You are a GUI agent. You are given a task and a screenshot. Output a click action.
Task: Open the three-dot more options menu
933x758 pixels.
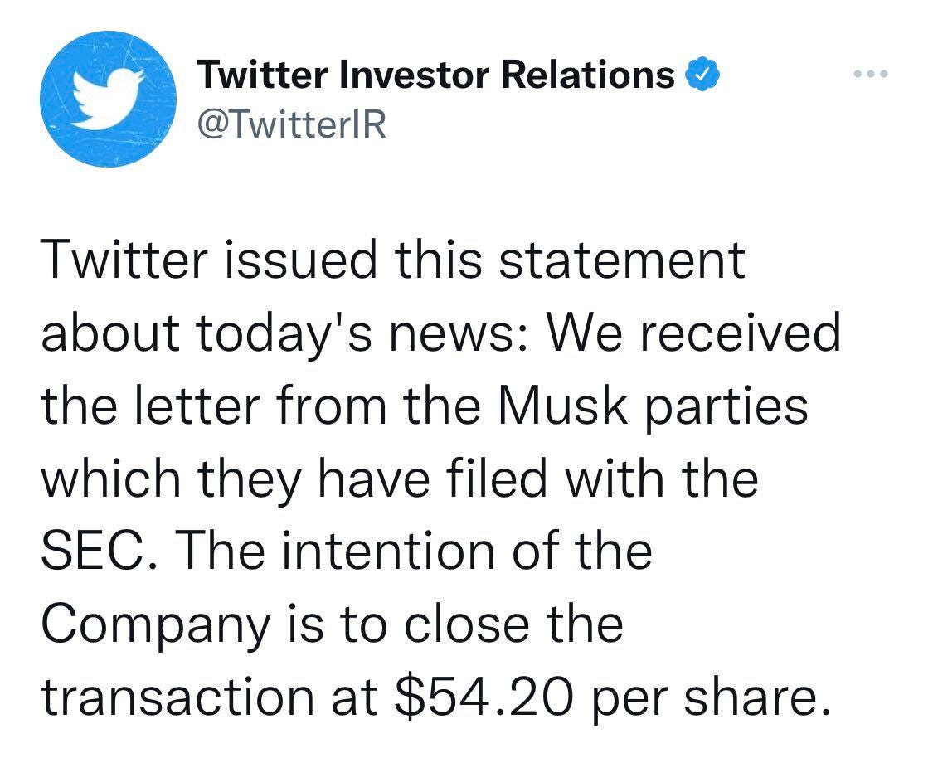[871, 75]
